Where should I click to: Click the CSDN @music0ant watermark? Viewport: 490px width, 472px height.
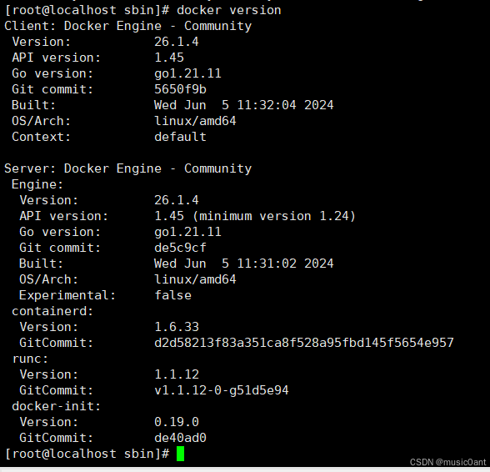coord(447,462)
